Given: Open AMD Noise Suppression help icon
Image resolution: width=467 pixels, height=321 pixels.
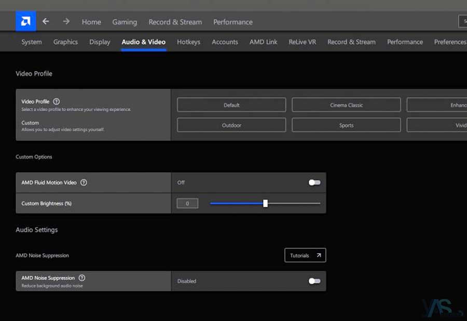Looking at the screenshot, I should (82, 278).
